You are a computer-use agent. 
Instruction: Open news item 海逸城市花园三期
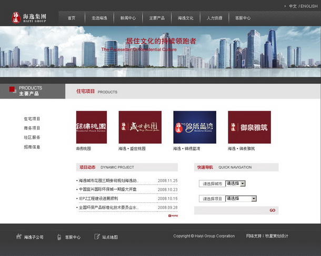pyautogui.click(x=109, y=181)
